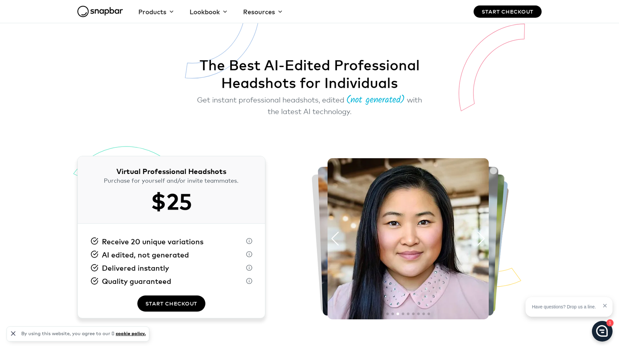Expand the Products dropdown menu
This screenshot has height=348, width=619.
tap(156, 12)
